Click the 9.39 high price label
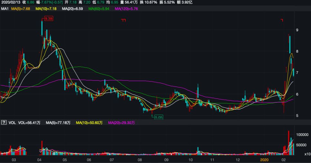The image size is (311, 163). [x=48, y=19]
